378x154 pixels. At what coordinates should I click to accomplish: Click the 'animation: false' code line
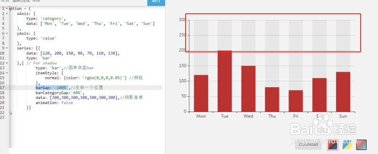click(x=54, y=103)
